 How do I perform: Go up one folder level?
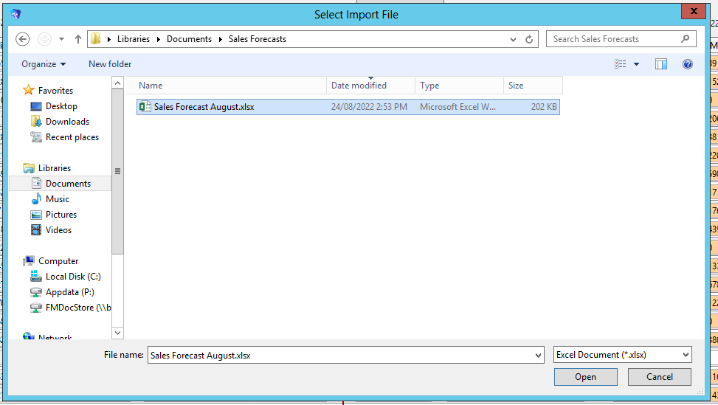(77, 39)
